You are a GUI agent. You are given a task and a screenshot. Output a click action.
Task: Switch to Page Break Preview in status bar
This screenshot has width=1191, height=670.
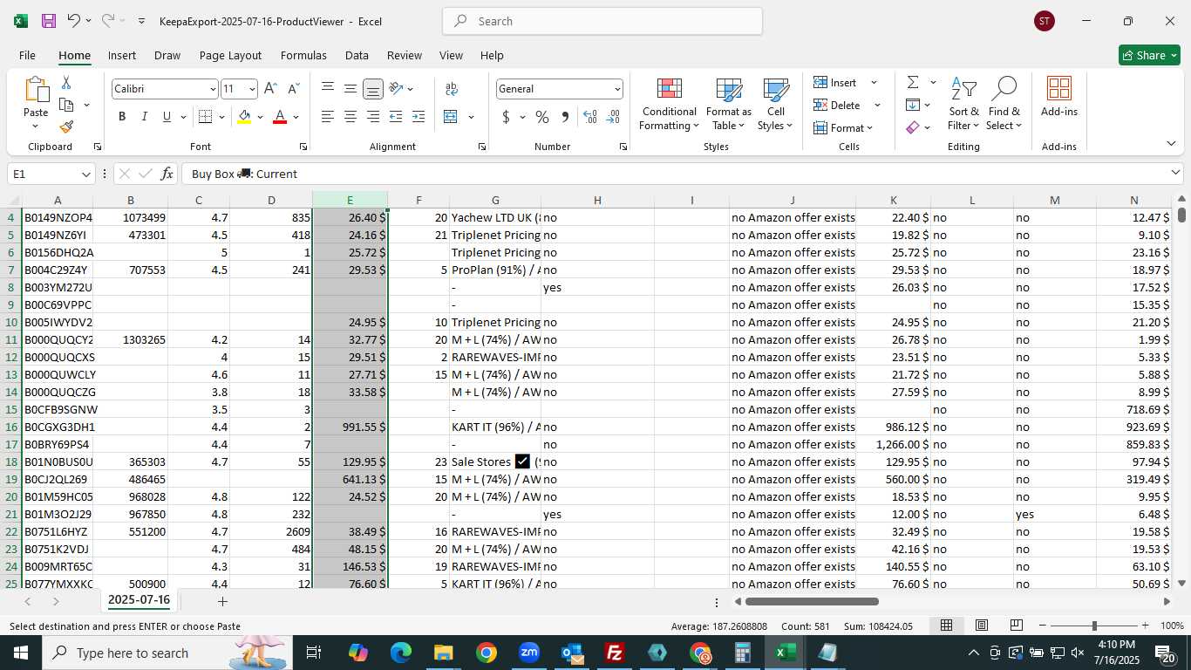1017,626
